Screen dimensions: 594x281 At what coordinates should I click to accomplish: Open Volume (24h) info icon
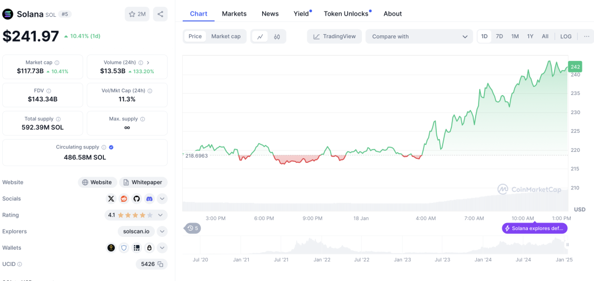140,63
